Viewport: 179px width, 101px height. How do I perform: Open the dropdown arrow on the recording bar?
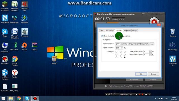106,94
